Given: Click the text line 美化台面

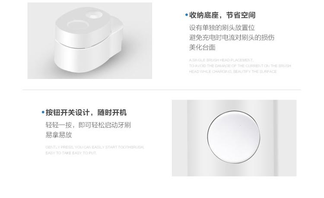Looking at the screenshot, I should [202, 47].
